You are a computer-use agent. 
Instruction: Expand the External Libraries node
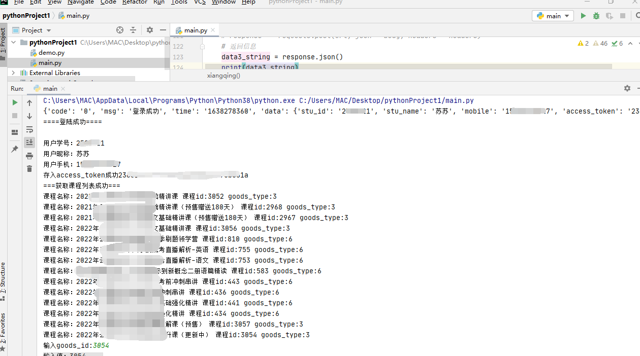[x=14, y=73]
